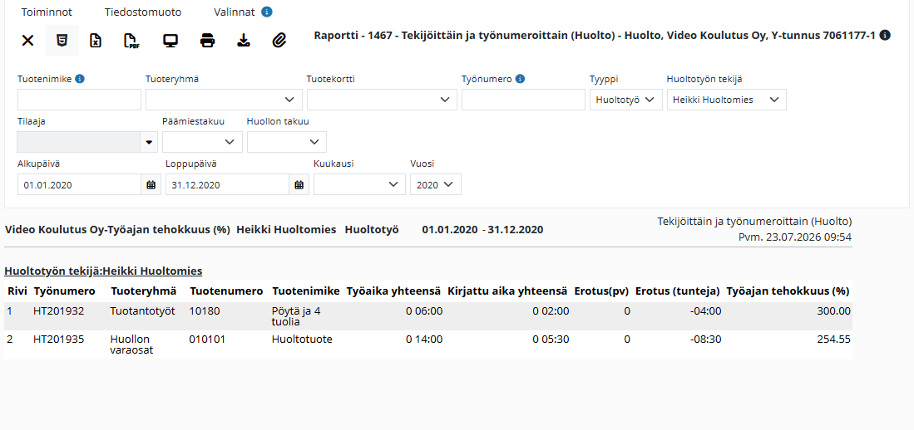
Task: Expand the Tuoteryhmä dropdown
Action: 225,100
